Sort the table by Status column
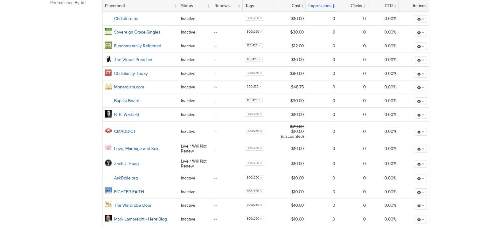The image size is (482, 226). 195,6
